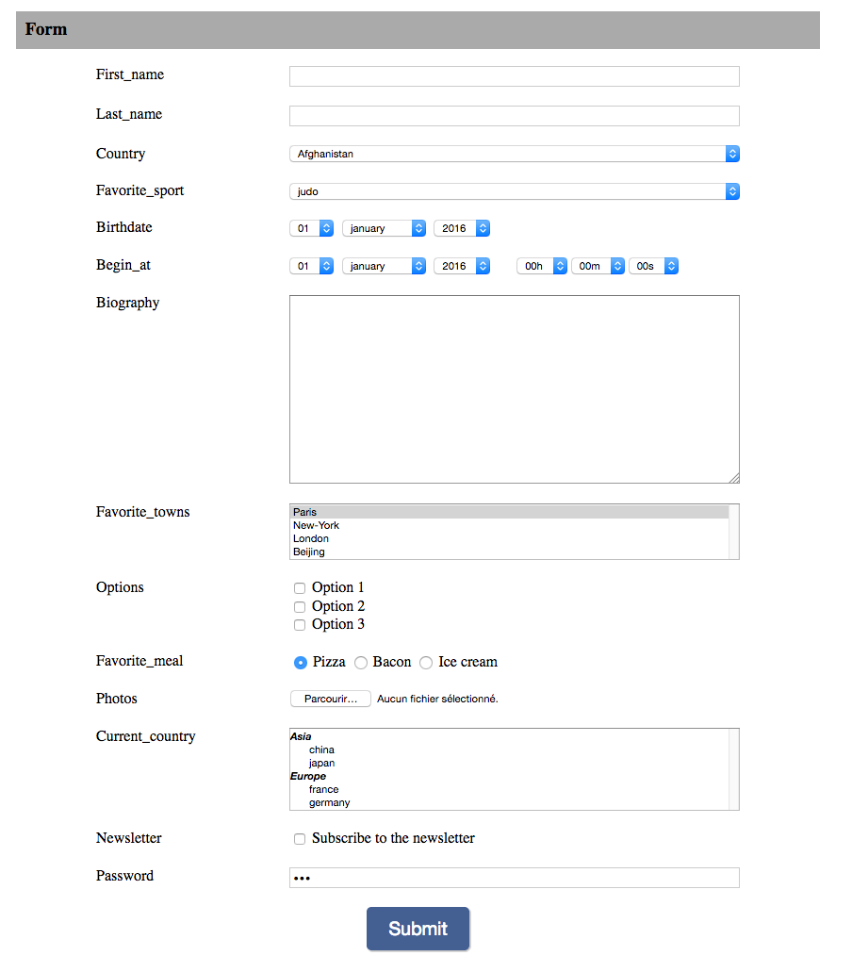Select the Pizza radio button

(301, 663)
